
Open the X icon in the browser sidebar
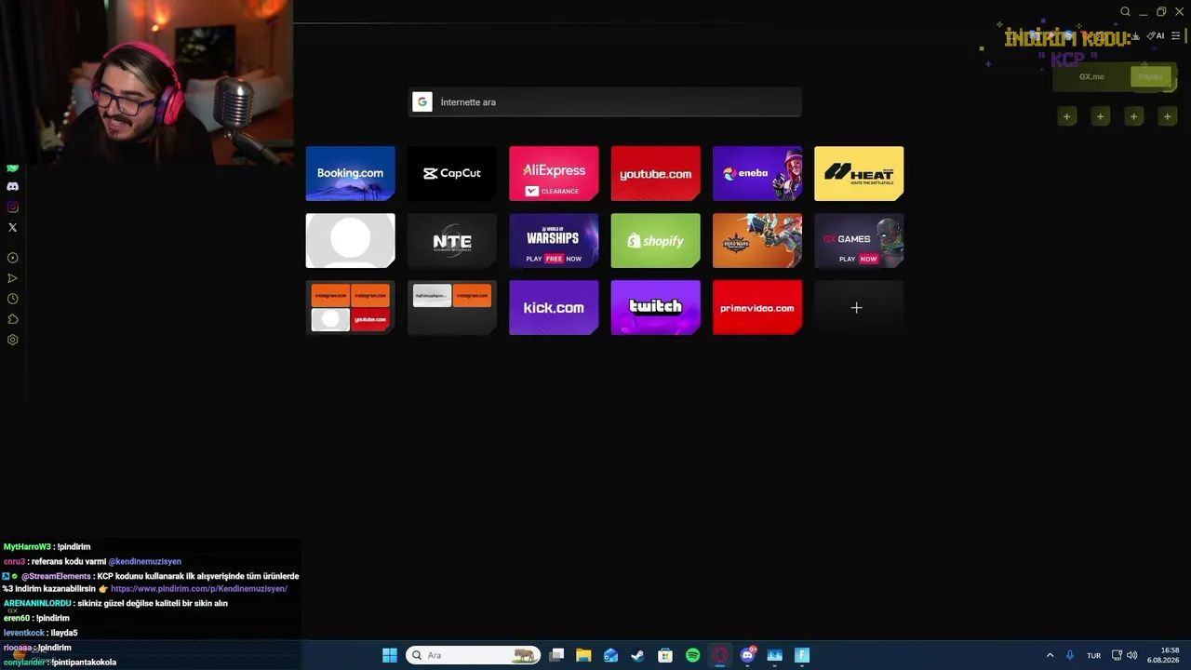pyautogui.click(x=12, y=227)
